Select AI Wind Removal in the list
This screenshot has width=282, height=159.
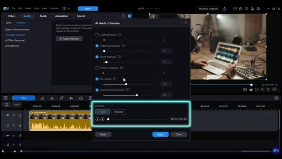pyautogui.click(x=15, y=40)
